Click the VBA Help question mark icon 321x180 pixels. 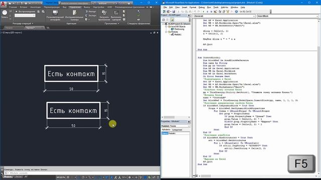click(x=236, y=11)
